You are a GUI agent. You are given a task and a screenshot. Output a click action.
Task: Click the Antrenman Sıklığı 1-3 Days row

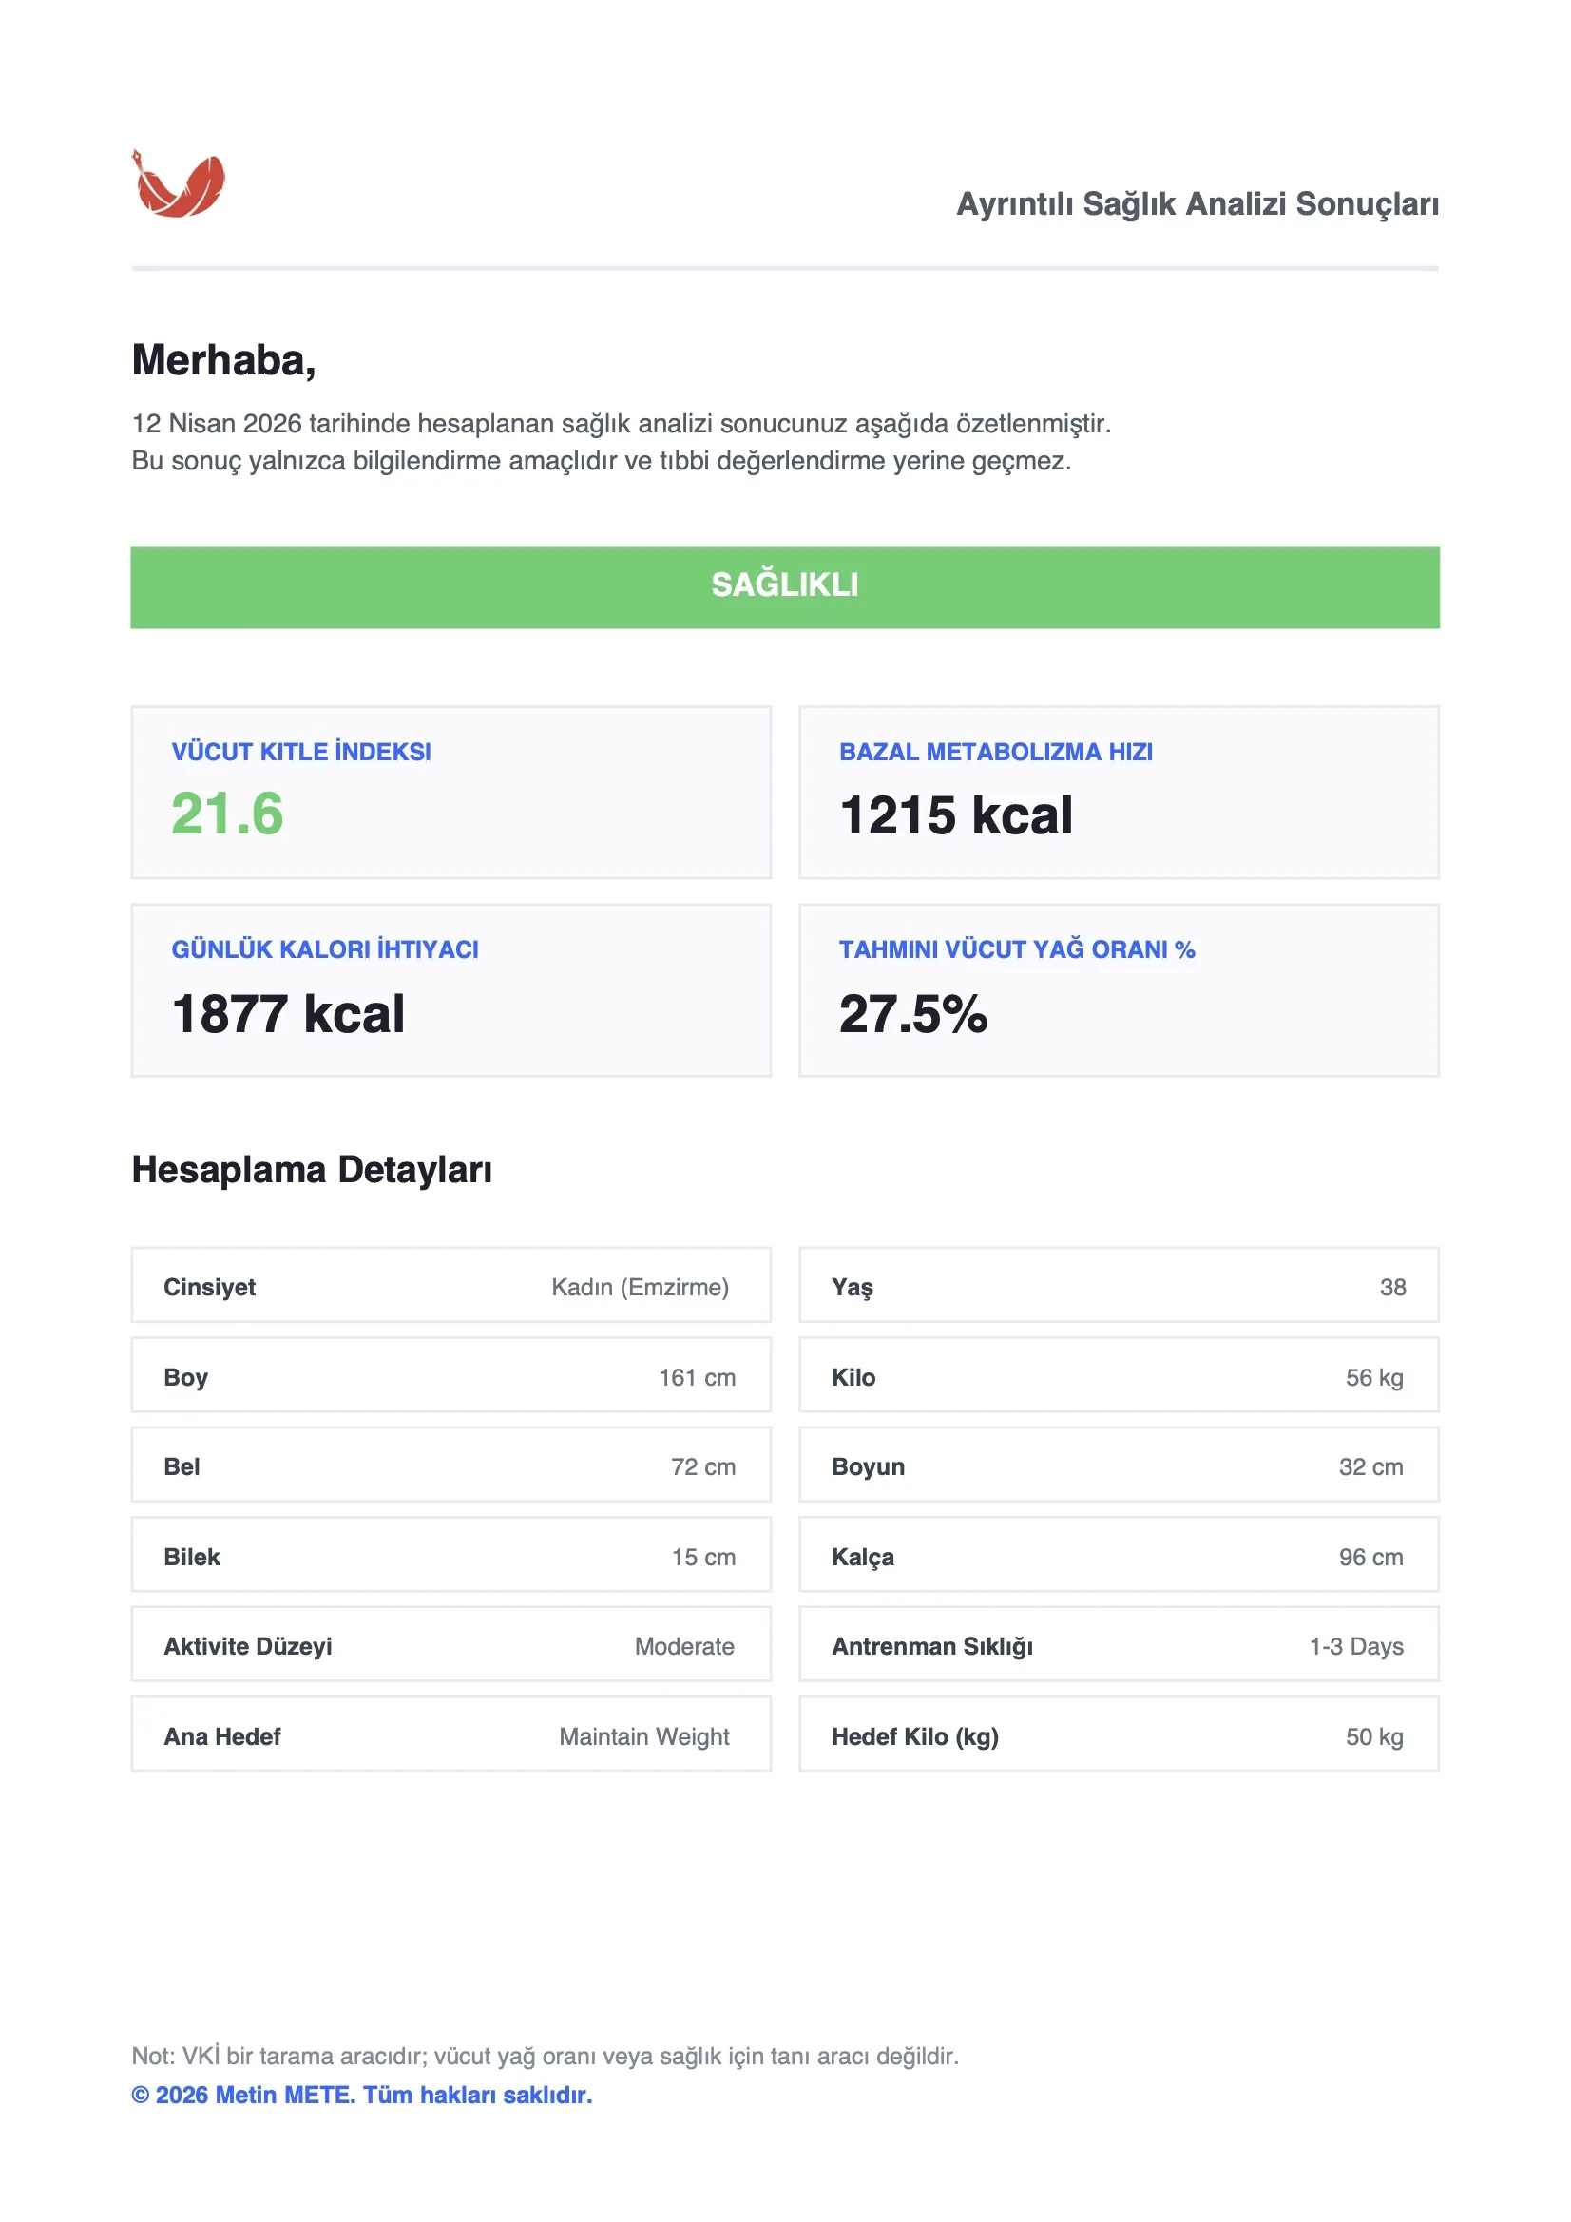pos(1118,1645)
